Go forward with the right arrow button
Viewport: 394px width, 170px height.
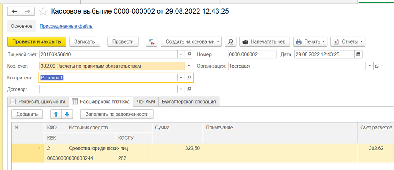tap(28, 12)
